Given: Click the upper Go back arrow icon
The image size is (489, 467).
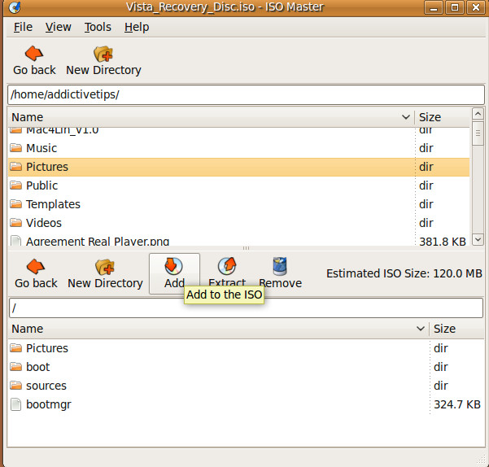Looking at the screenshot, I should [x=34, y=54].
